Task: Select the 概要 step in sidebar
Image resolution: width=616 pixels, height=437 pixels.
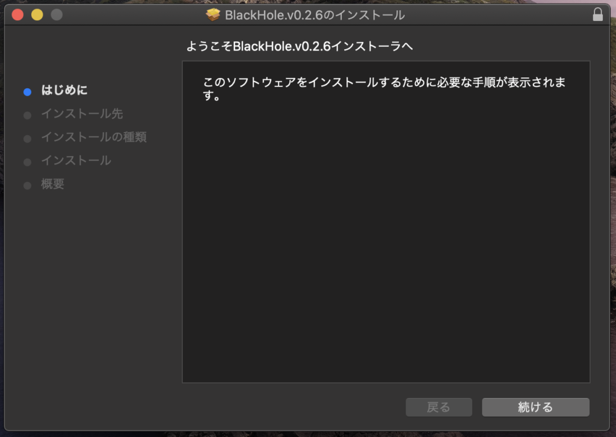Action: [x=53, y=184]
